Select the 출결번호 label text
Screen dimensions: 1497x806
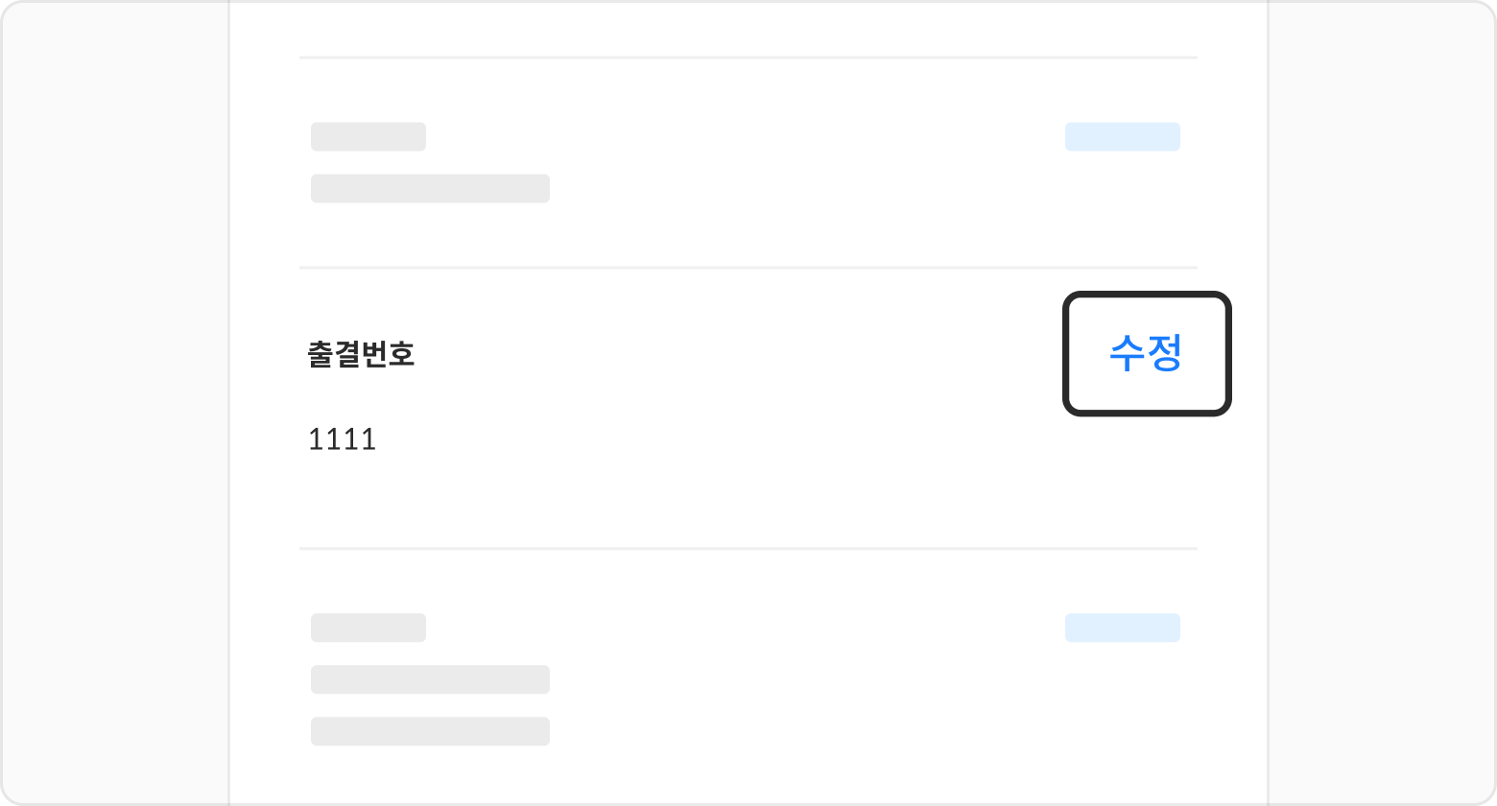point(361,354)
